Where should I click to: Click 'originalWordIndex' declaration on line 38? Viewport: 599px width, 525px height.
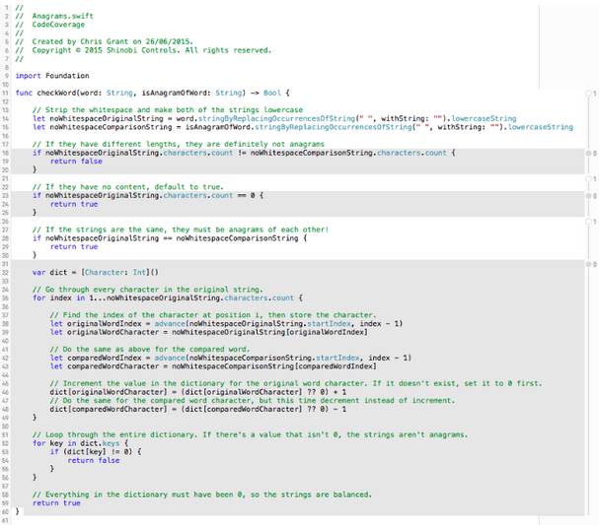(105, 324)
